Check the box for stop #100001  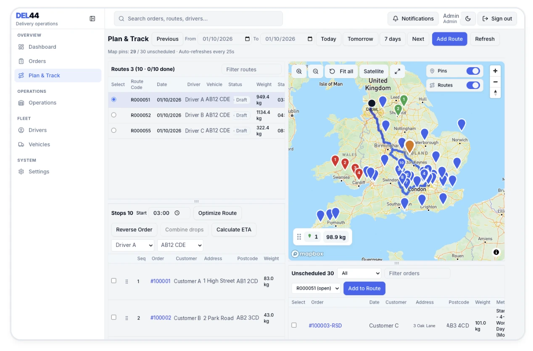[x=113, y=280]
